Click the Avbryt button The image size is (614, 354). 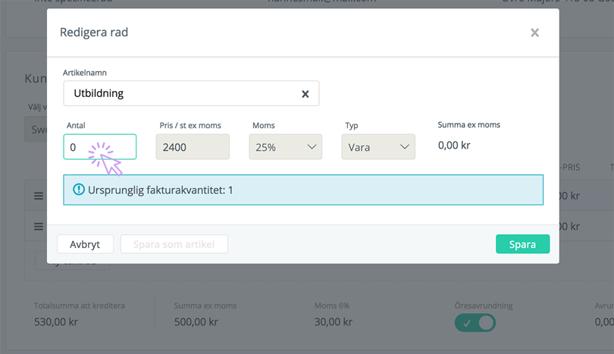tap(85, 244)
